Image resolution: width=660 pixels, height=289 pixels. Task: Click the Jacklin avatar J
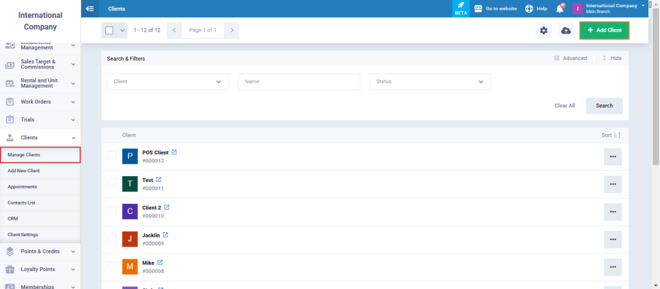(x=130, y=239)
